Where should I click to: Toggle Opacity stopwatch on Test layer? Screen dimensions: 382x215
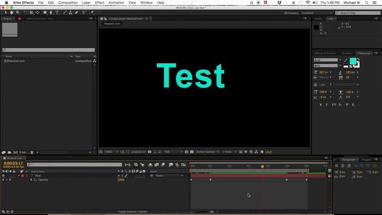coord(31,180)
